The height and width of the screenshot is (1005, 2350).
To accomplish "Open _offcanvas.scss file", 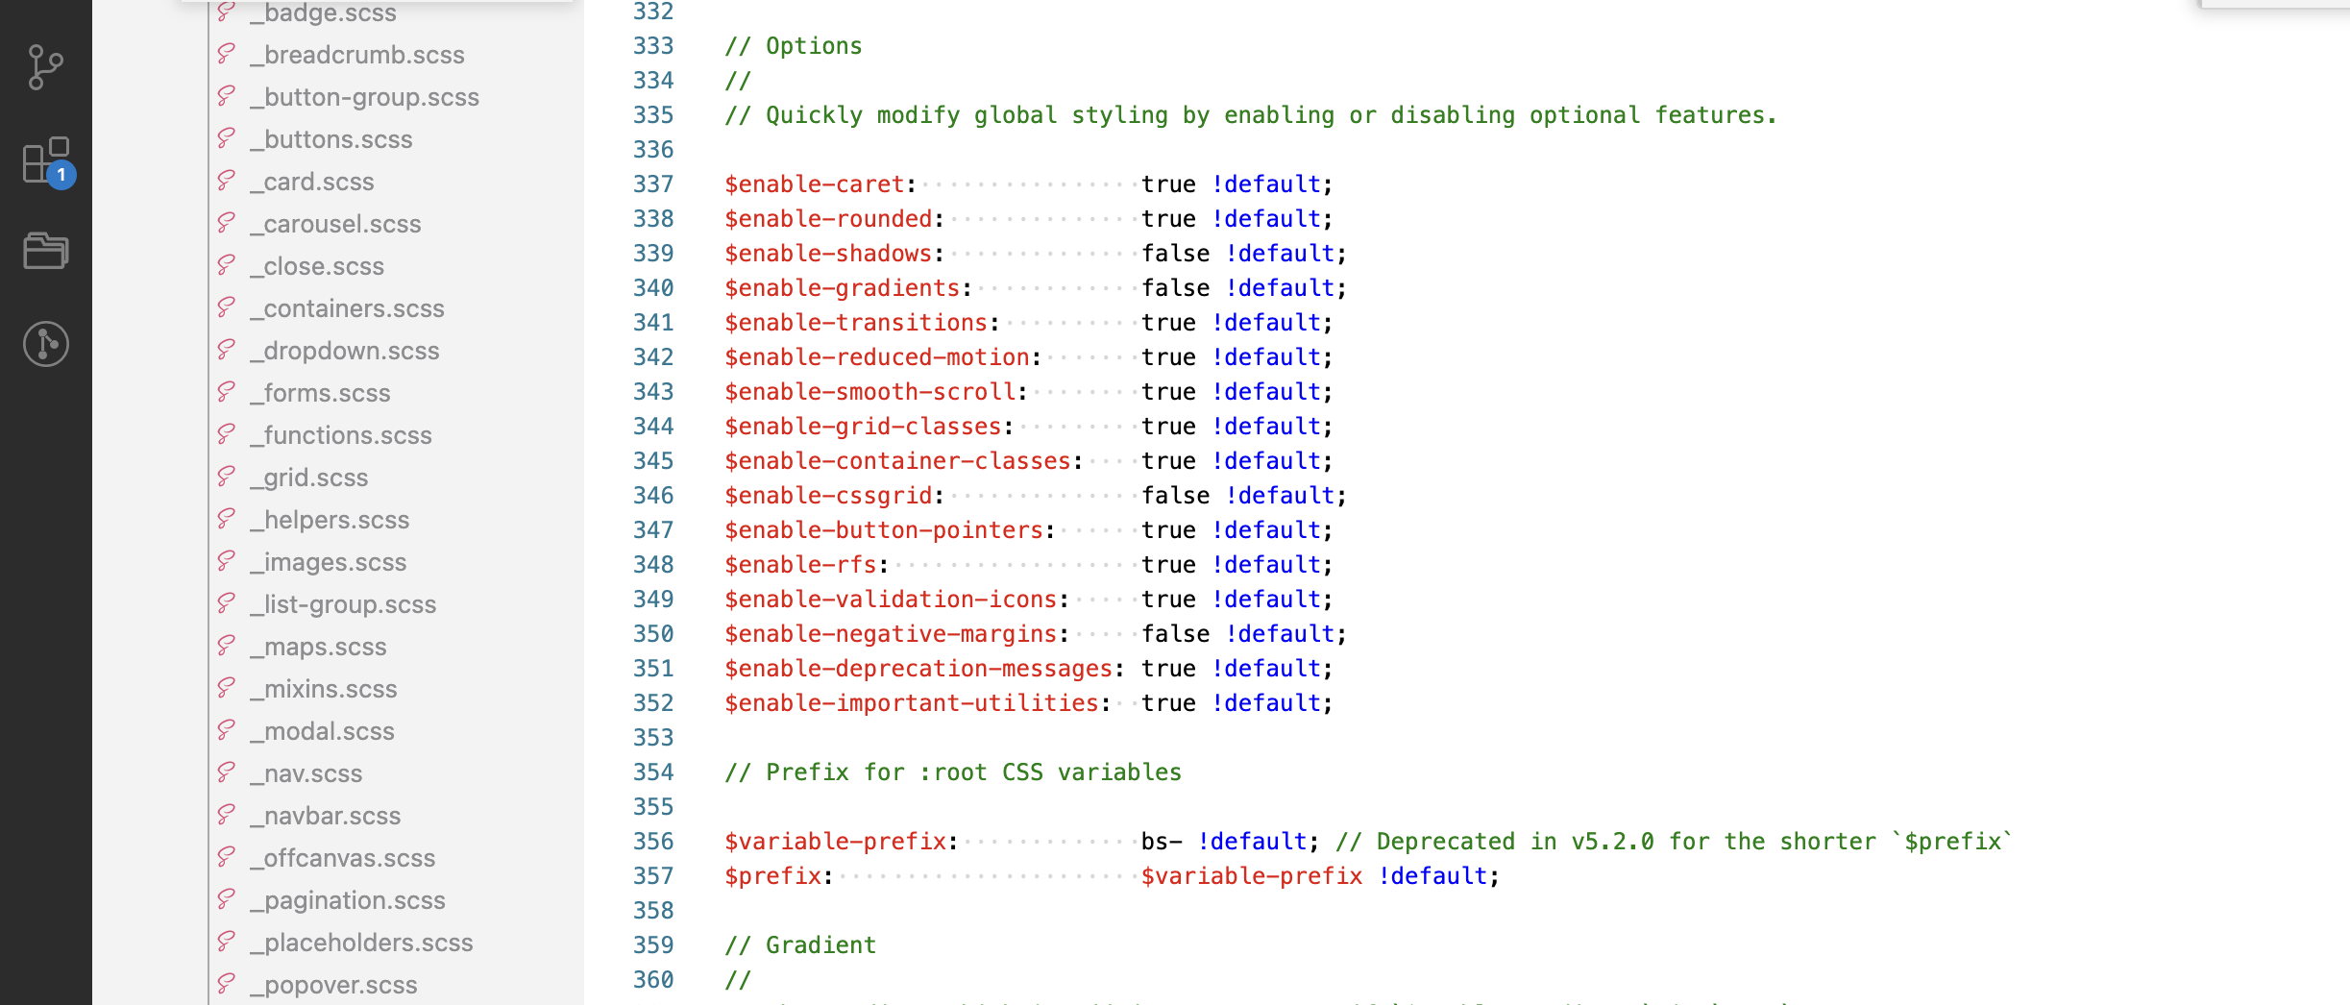I will click(342, 858).
